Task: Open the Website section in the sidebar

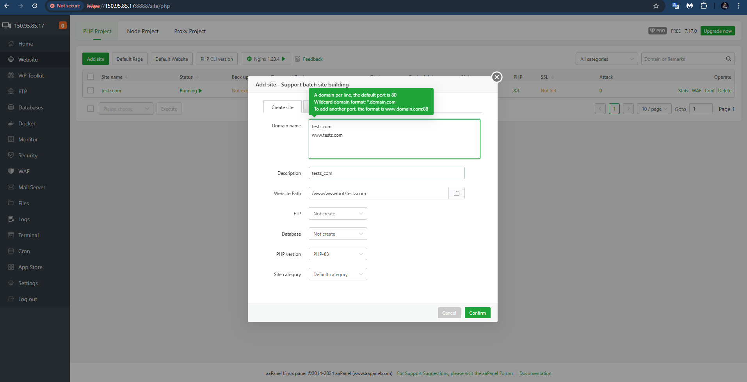Action: (x=35, y=60)
